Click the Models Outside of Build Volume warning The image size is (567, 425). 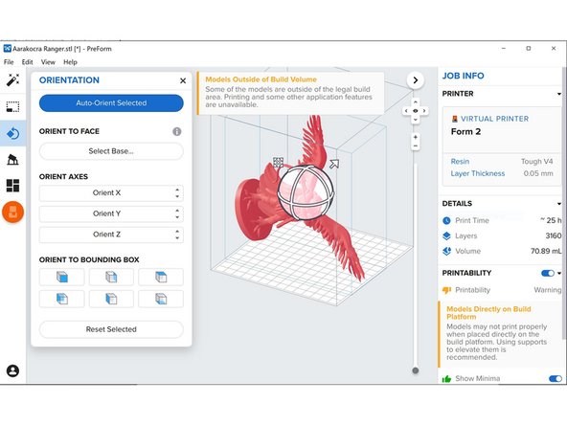point(290,92)
